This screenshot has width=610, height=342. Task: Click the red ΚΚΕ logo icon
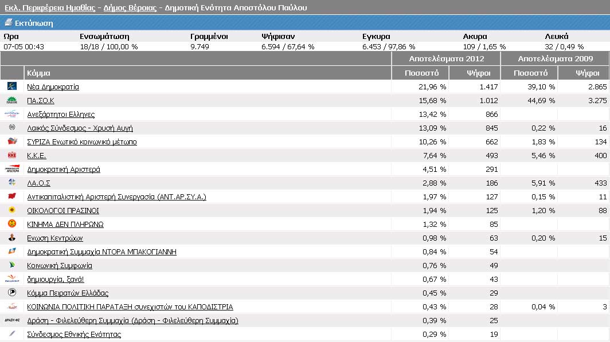coord(12,155)
